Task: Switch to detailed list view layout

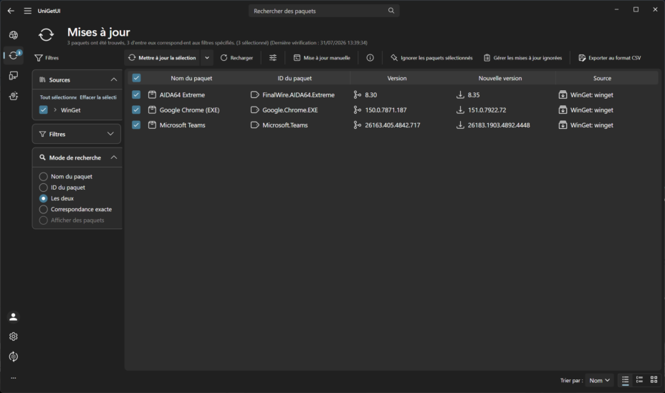Action: [639, 380]
